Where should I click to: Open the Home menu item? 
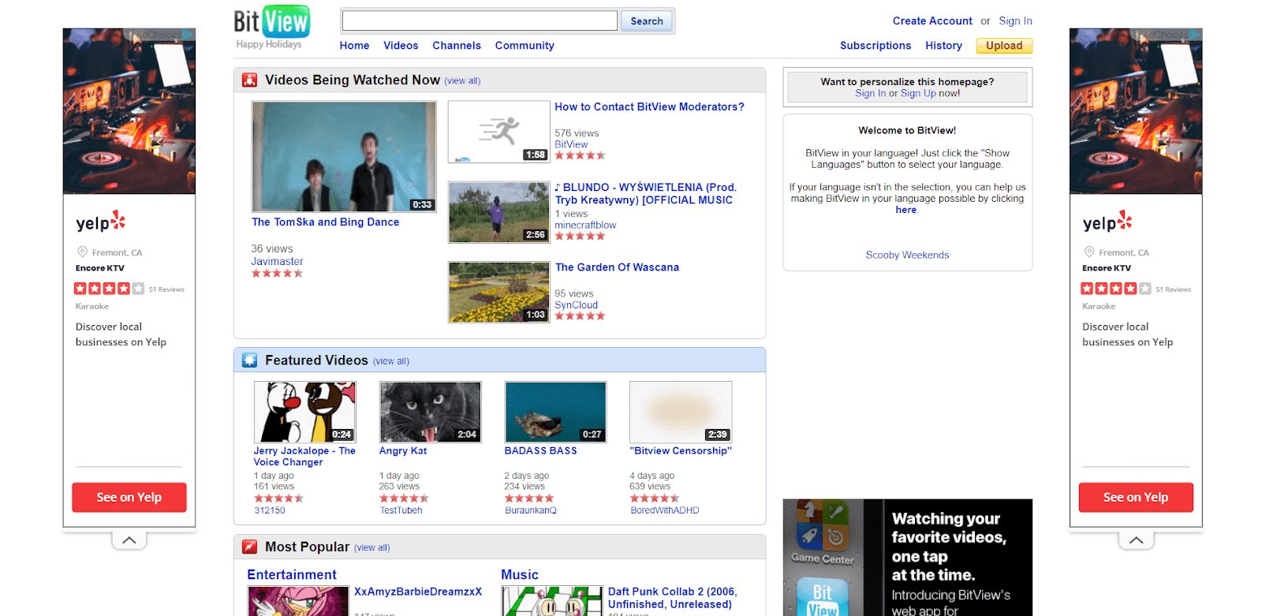(x=354, y=46)
